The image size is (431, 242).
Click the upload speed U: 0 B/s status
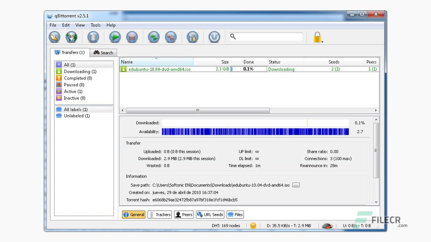coord(357,226)
